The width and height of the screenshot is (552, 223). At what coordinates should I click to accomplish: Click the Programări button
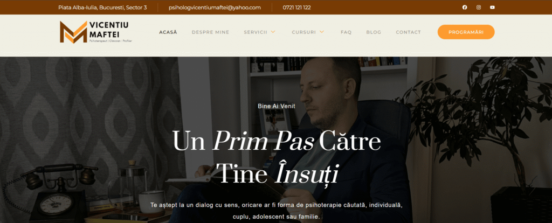pyautogui.click(x=466, y=32)
